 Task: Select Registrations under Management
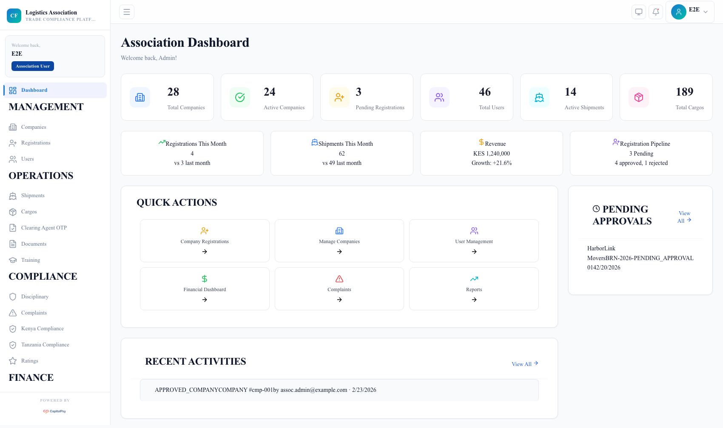click(35, 143)
